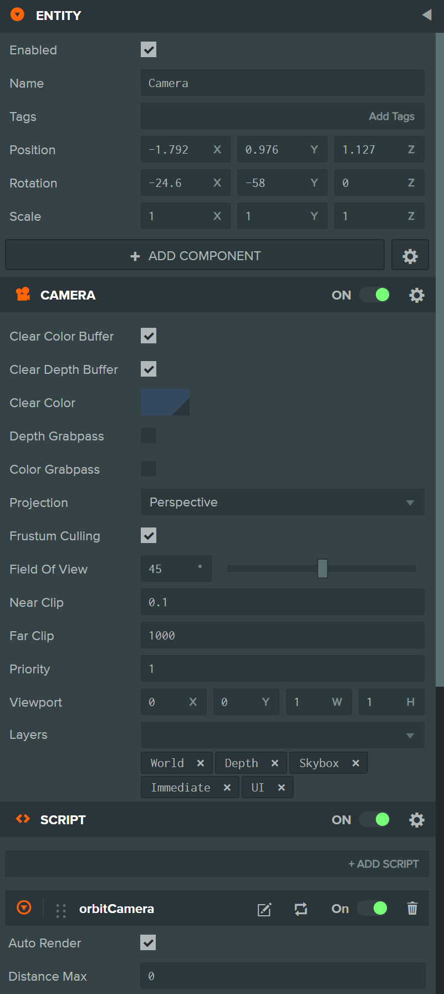Click the Add Script button
The image size is (444, 994).
click(383, 864)
